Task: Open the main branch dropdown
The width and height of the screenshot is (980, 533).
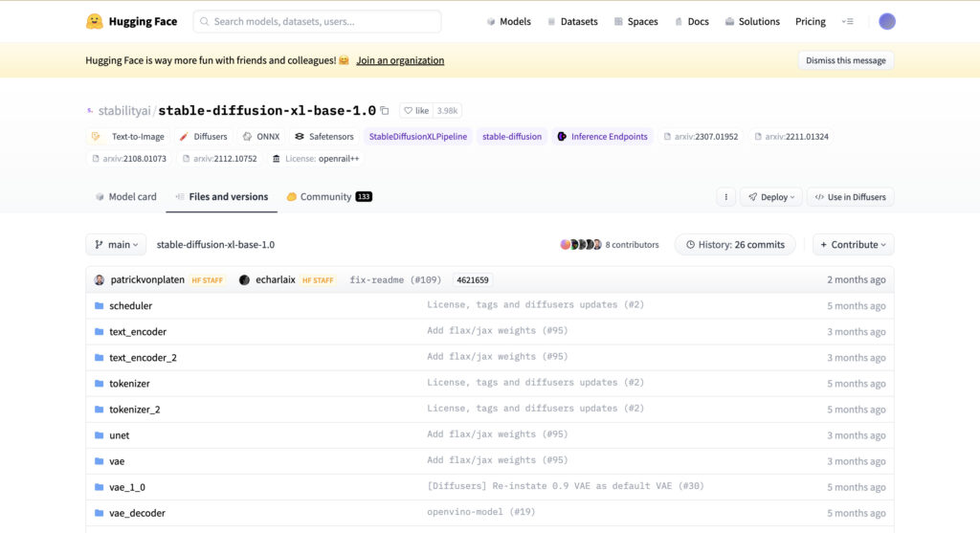Action: click(116, 244)
